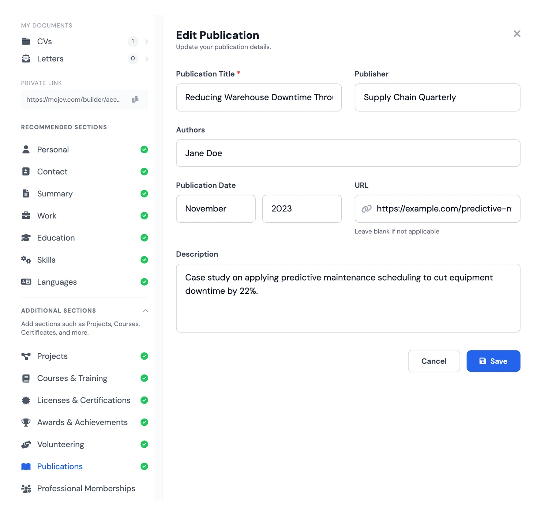Click the Projects diagram icon
548x515 pixels.
click(26, 356)
